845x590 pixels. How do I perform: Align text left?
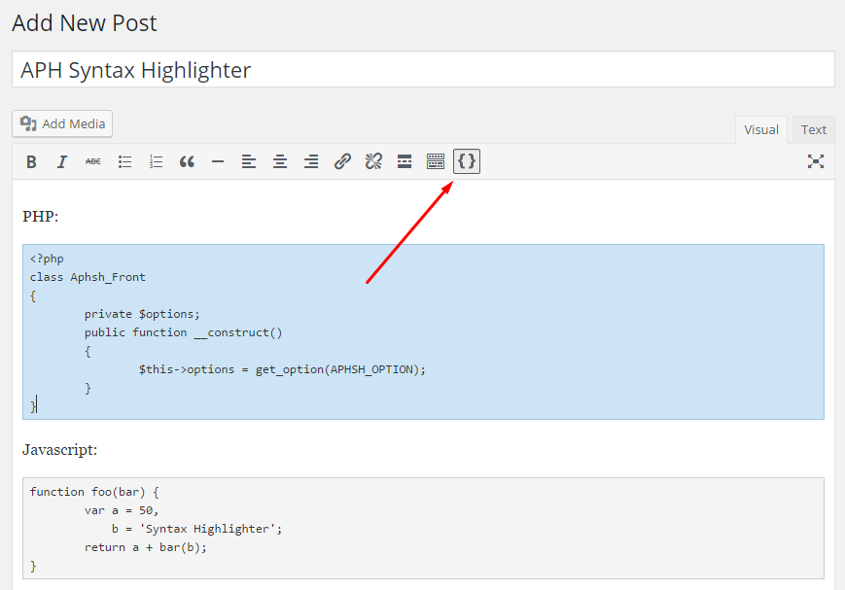point(248,161)
